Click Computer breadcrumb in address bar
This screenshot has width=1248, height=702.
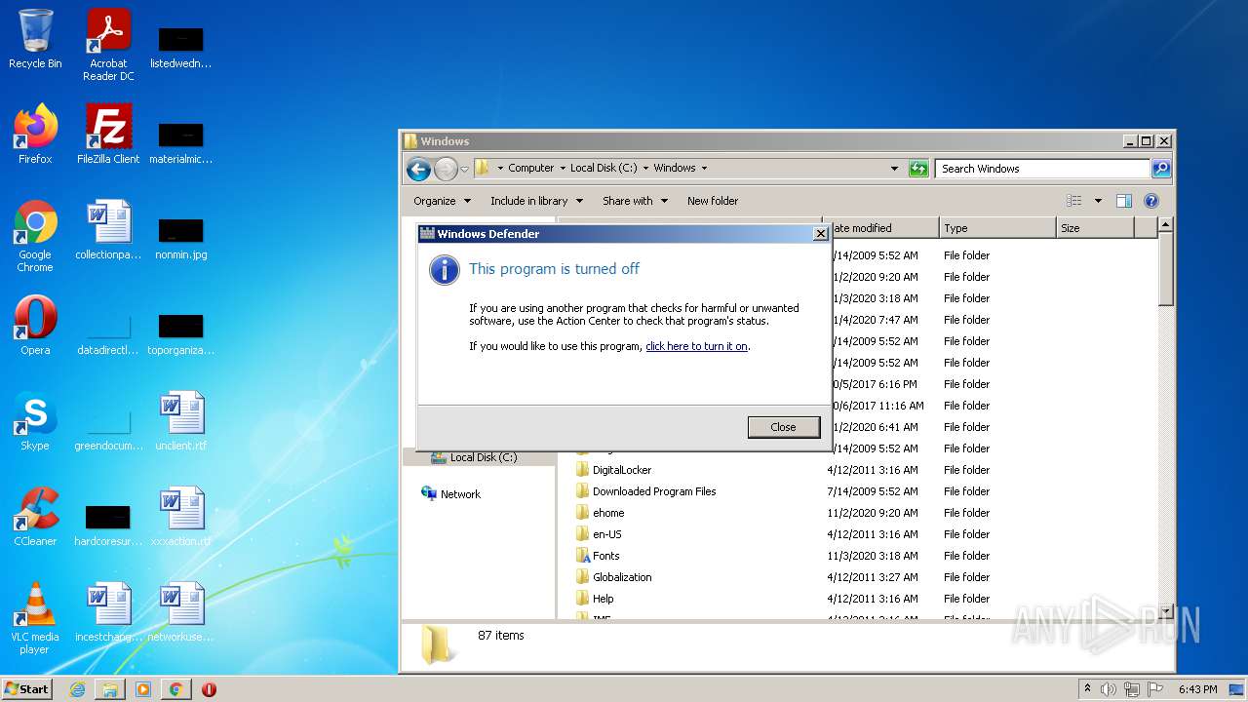530,169
